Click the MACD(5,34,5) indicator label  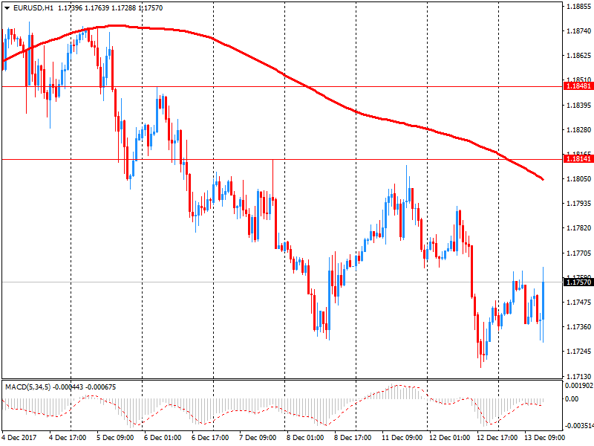click(x=27, y=387)
